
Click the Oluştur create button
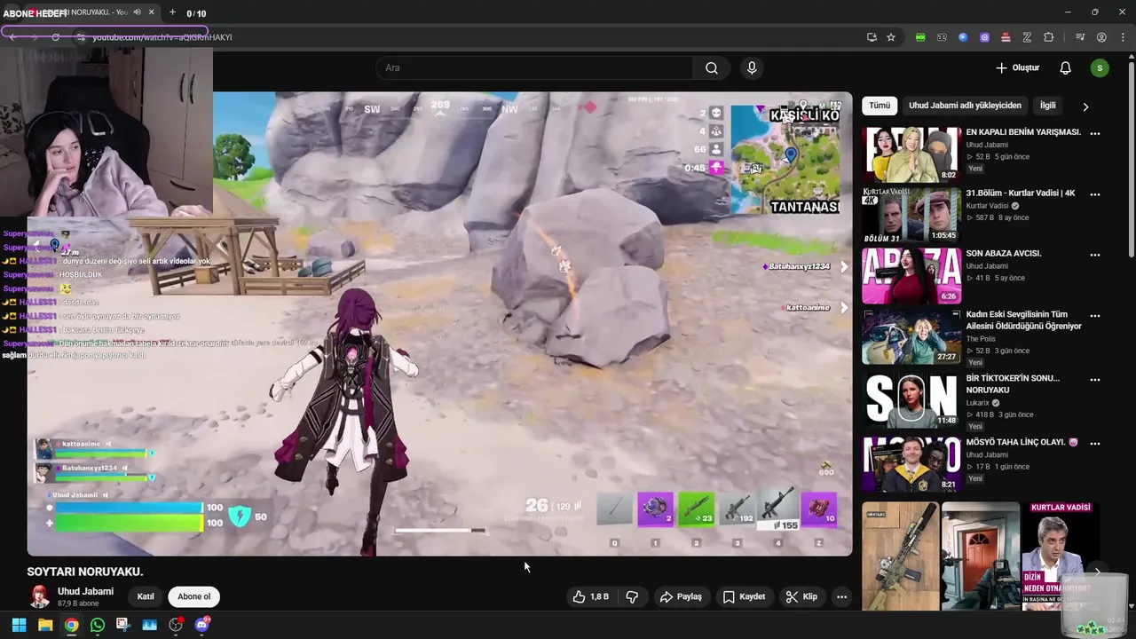coord(1017,68)
